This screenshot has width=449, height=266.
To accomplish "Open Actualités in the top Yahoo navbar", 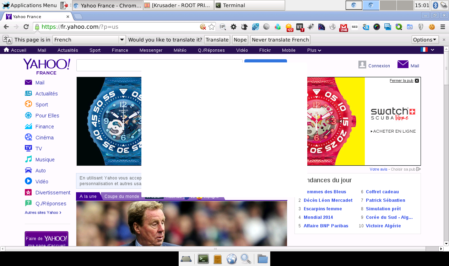I will pos(68,50).
